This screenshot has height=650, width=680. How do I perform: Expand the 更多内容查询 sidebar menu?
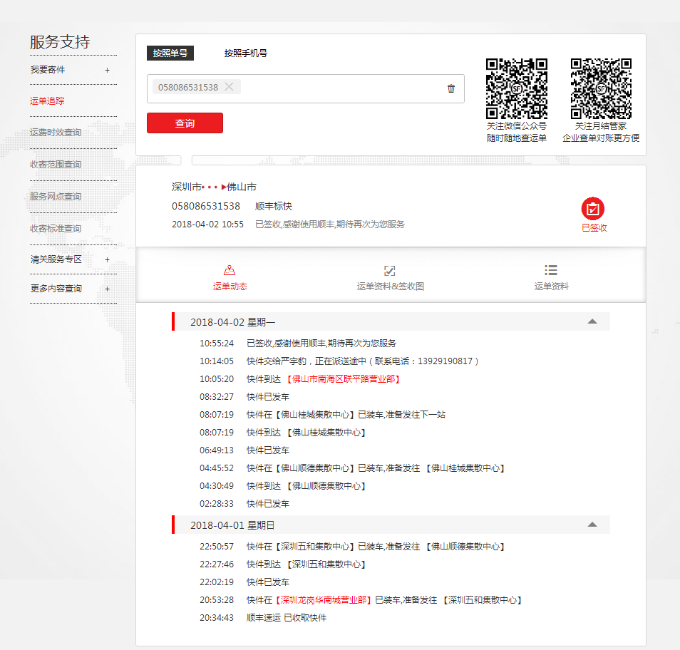(107, 289)
